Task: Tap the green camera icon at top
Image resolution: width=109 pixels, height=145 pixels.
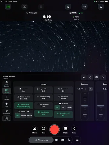Action: 8,7
